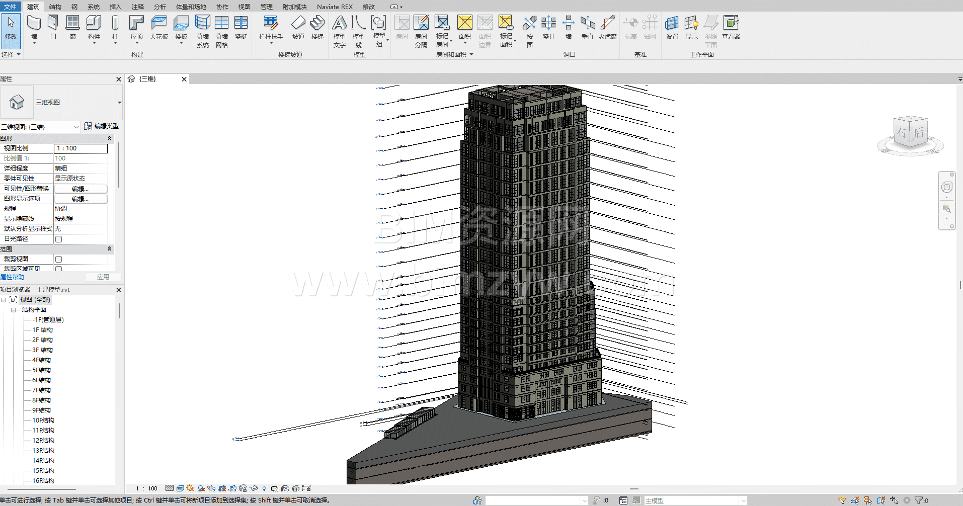Select the Wall (墙) tool
This screenshot has width=963, height=506.
pyautogui.click(x=34, y=28)
